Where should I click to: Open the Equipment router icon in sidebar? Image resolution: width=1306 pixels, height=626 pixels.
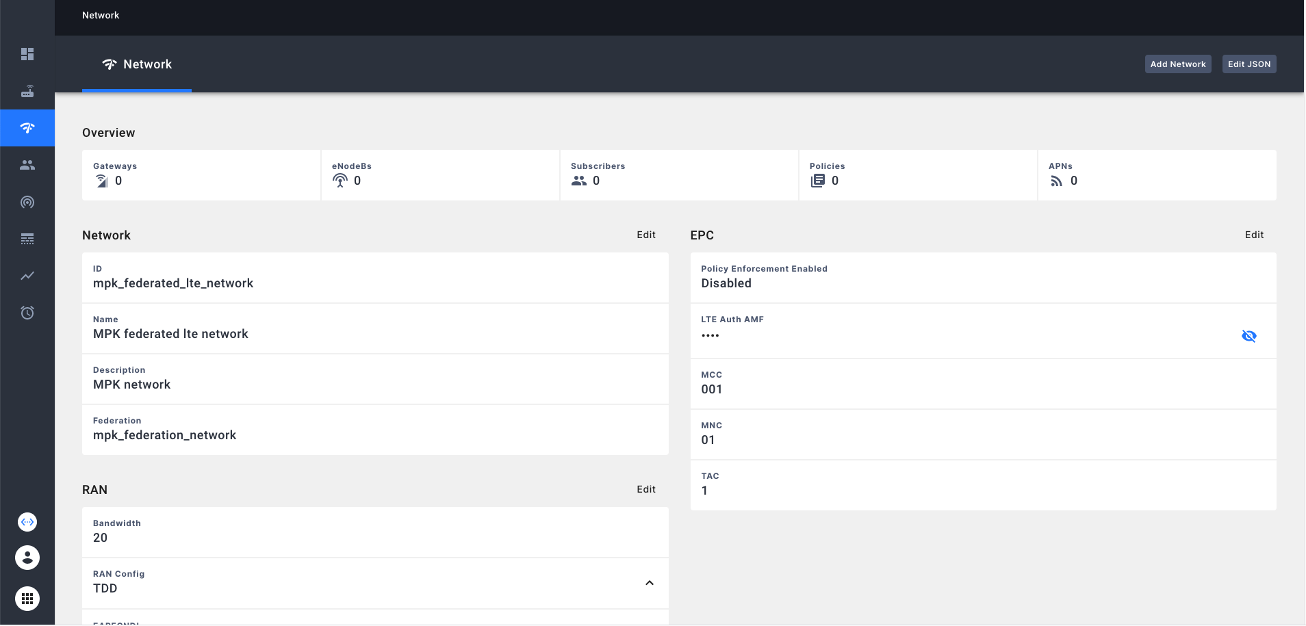click(x=27, y=91)
